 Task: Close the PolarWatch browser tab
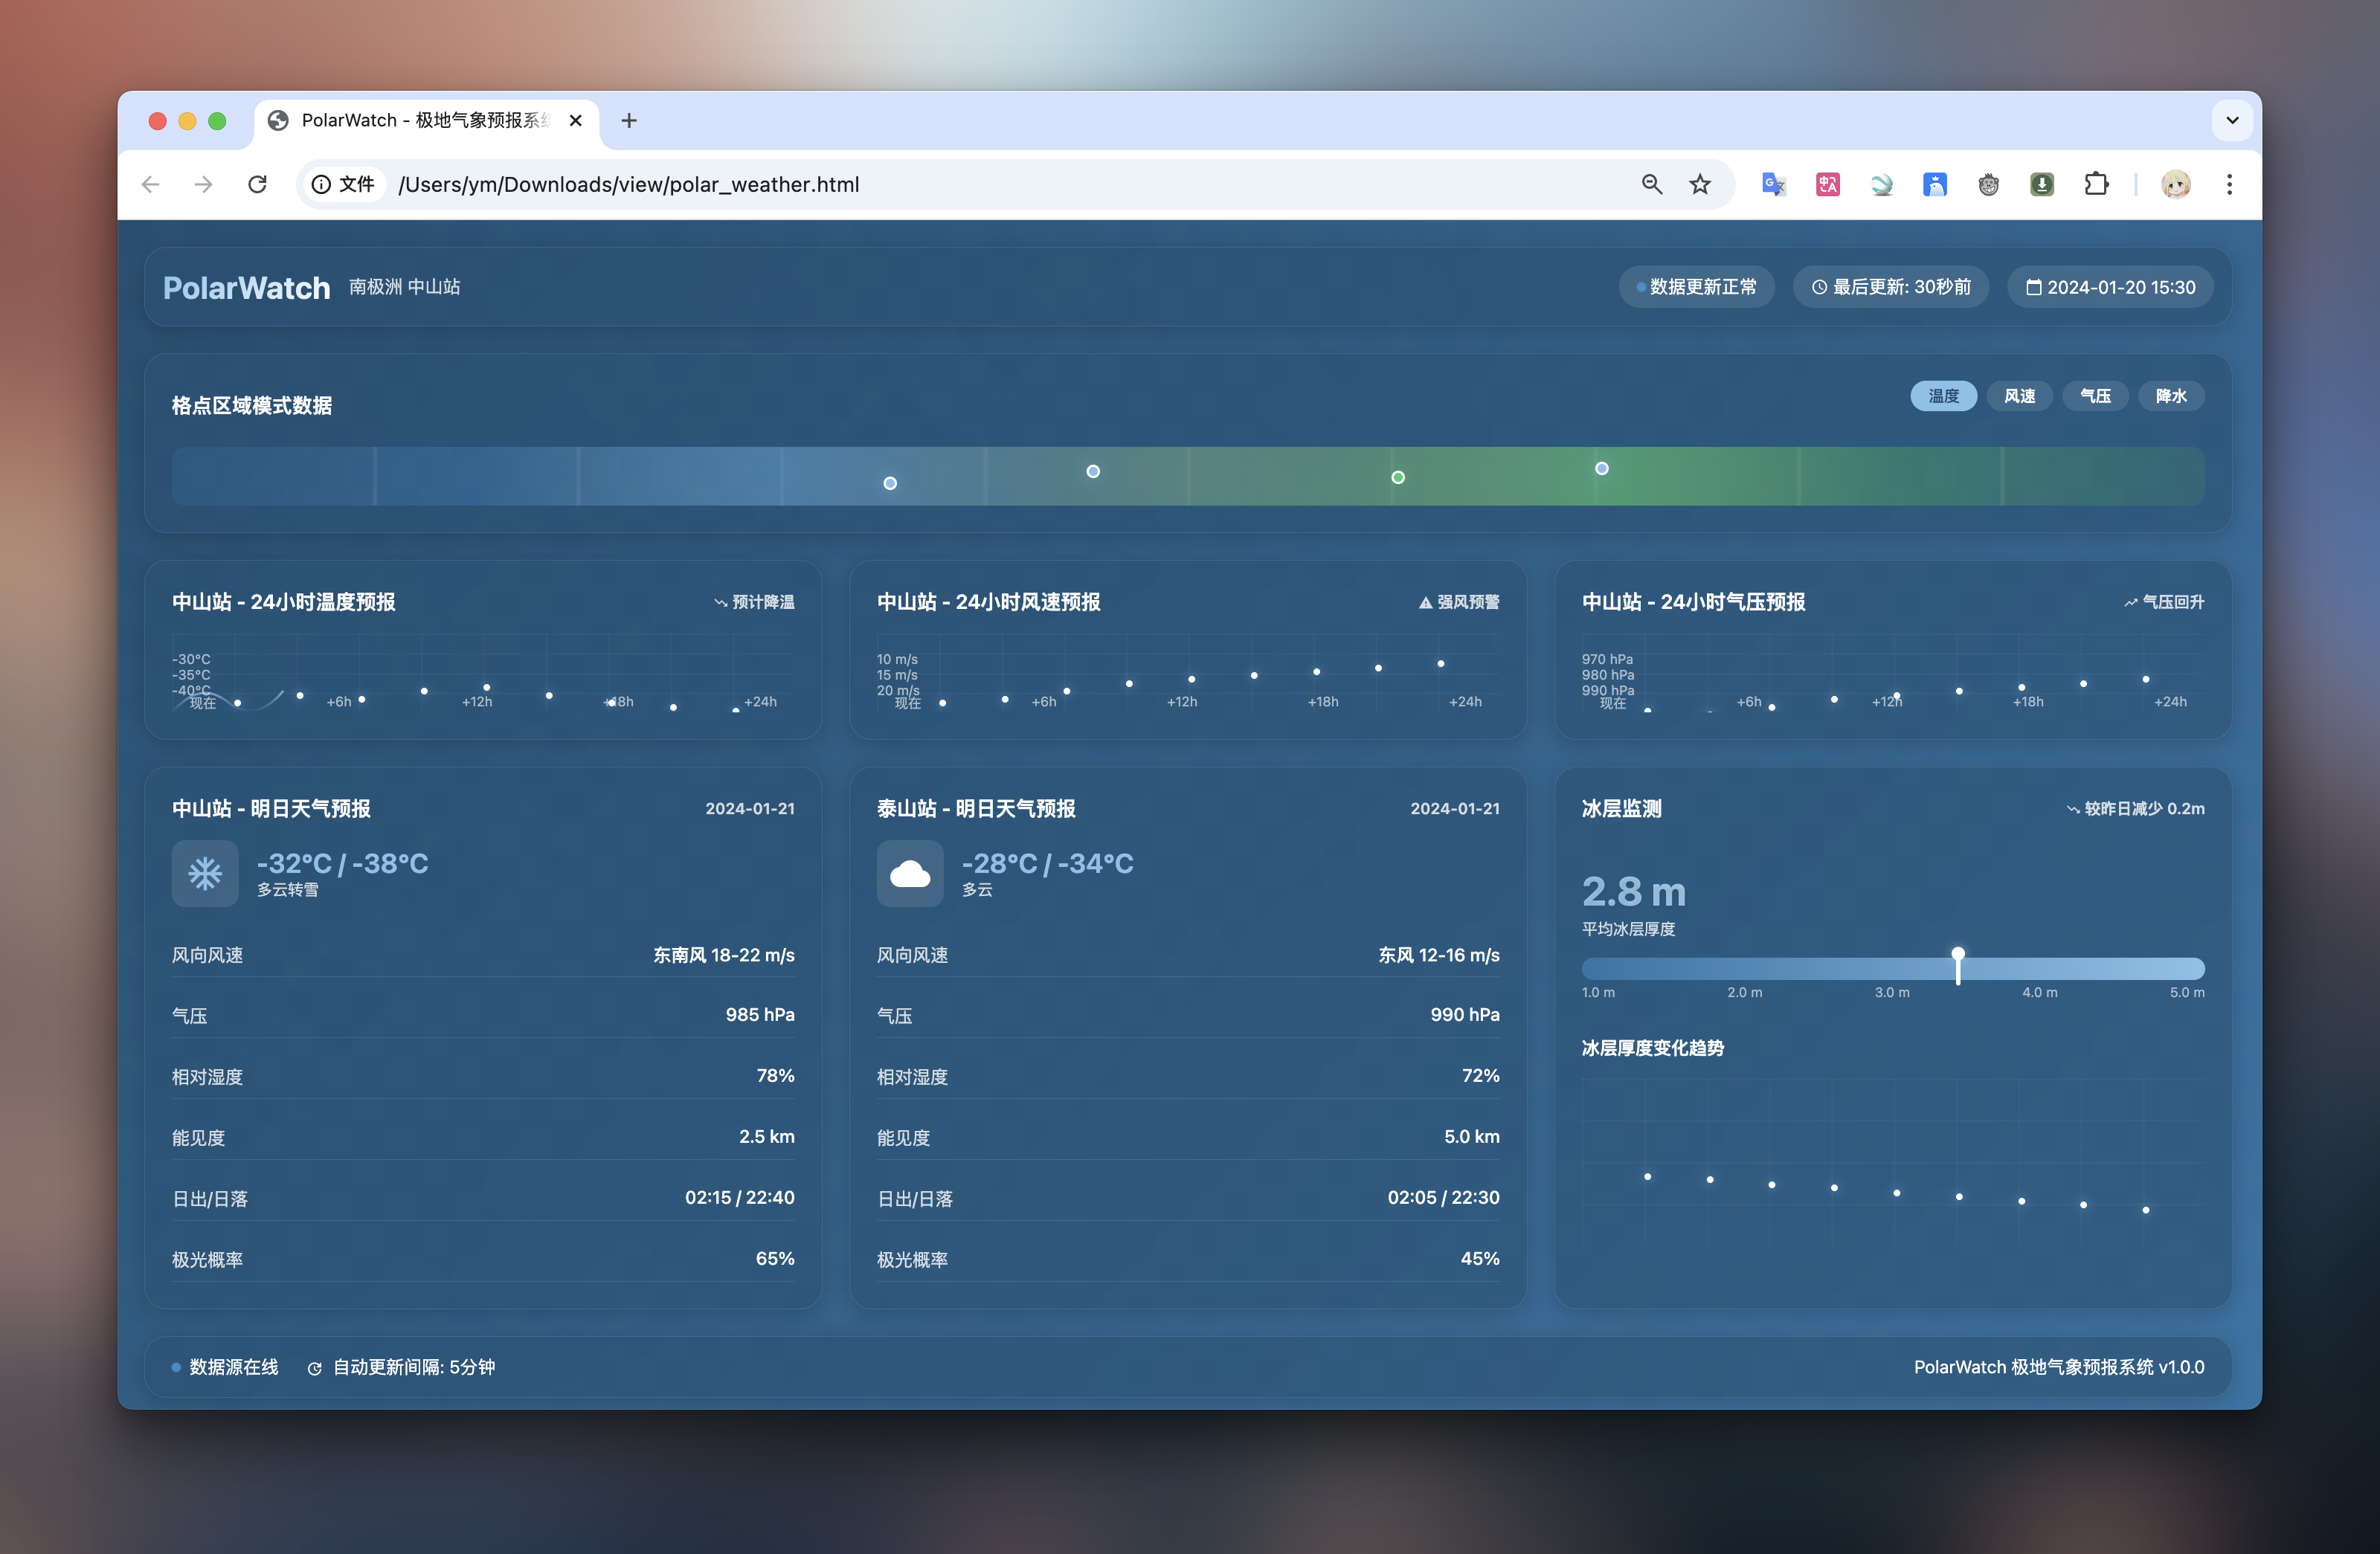point(575,120)
